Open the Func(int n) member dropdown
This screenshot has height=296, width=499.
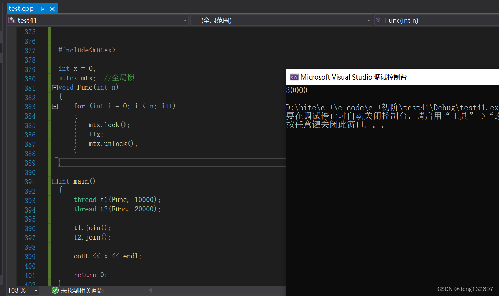pyautogui.click(x=436, y=21)
